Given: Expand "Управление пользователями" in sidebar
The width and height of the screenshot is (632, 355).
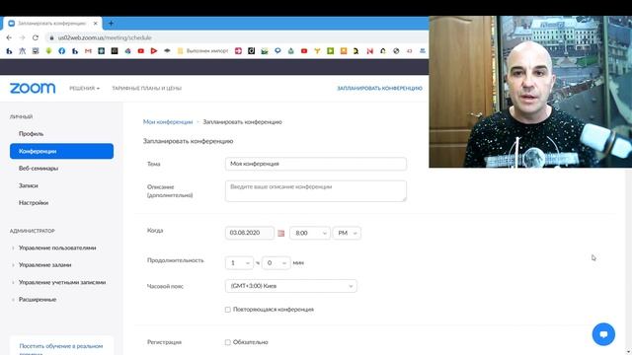Looking at the screenshot, I should [x=57, y=248].
